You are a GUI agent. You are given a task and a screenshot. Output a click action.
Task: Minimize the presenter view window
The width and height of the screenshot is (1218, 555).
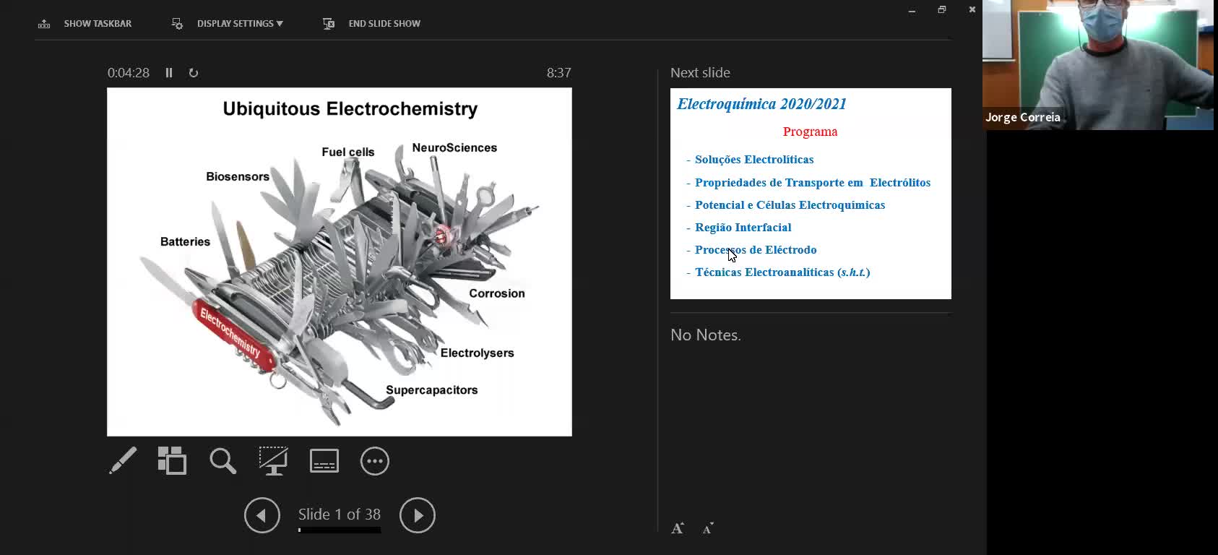(x=912, y=10)
